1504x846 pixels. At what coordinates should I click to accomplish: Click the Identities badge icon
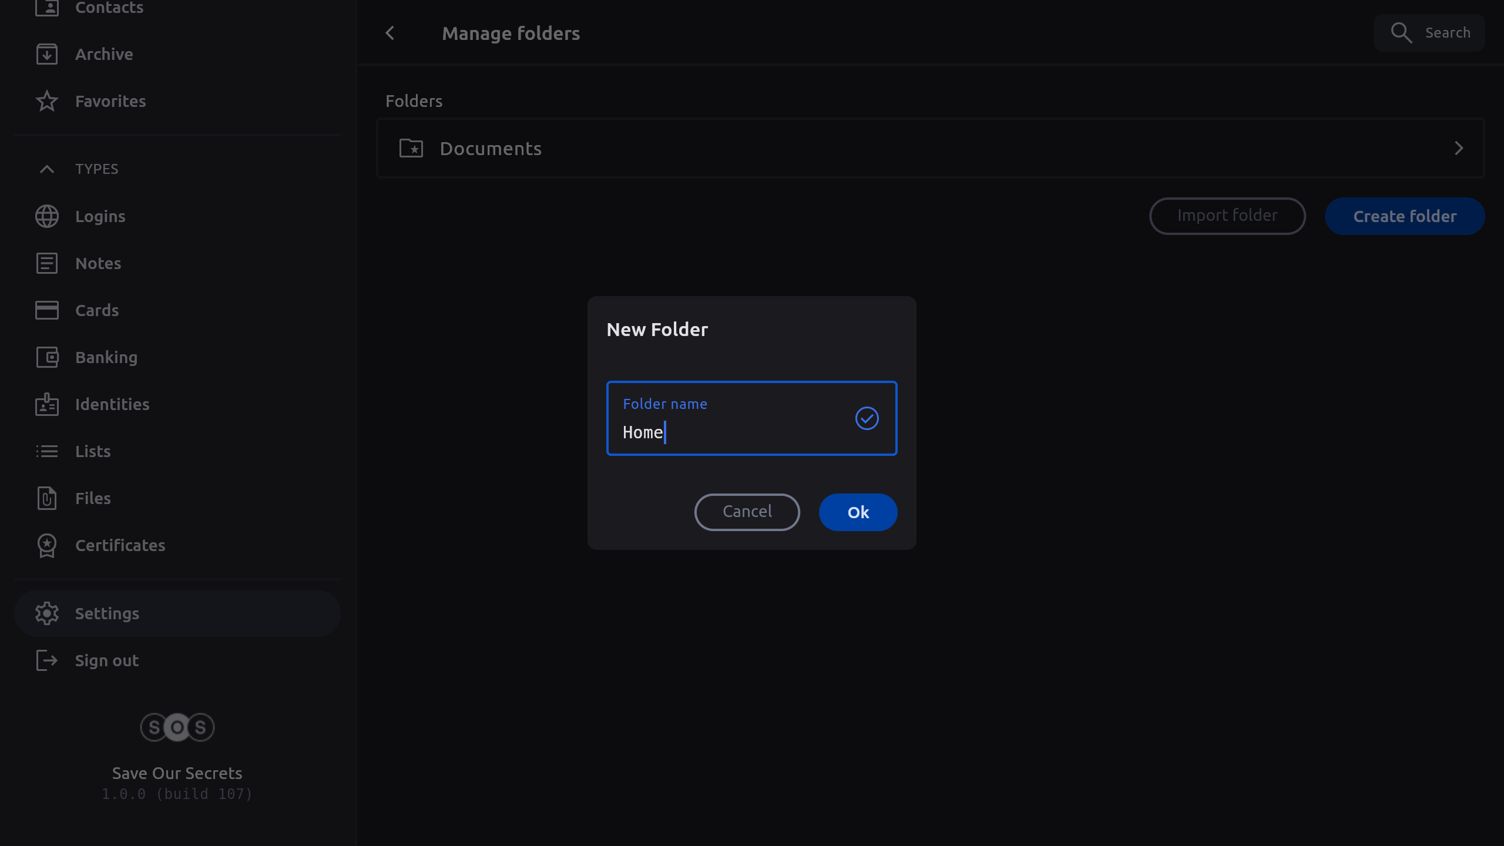(x=46, y=404)
